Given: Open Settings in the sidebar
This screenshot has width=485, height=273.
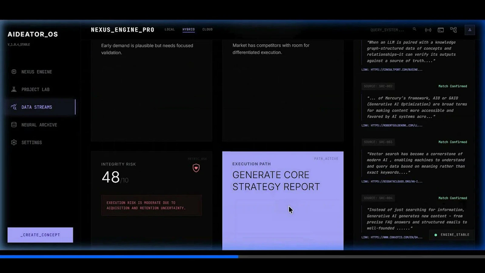Looking at the screenshot, I should tap(32, 142).
